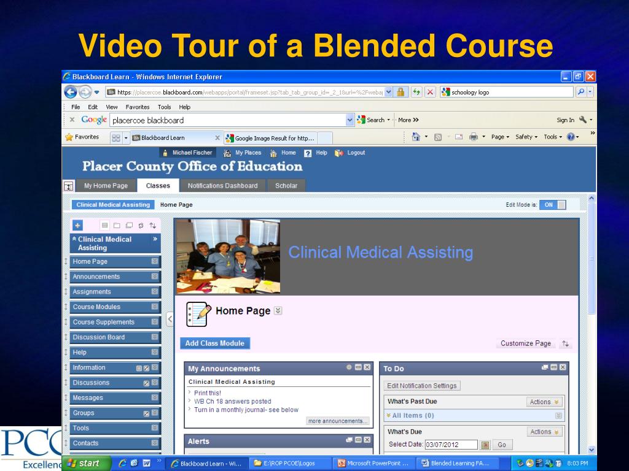This screenshot has width=629, height=471.
Task: Open the address bar URL dropdown arrow
Action: [x=388, y=92]
